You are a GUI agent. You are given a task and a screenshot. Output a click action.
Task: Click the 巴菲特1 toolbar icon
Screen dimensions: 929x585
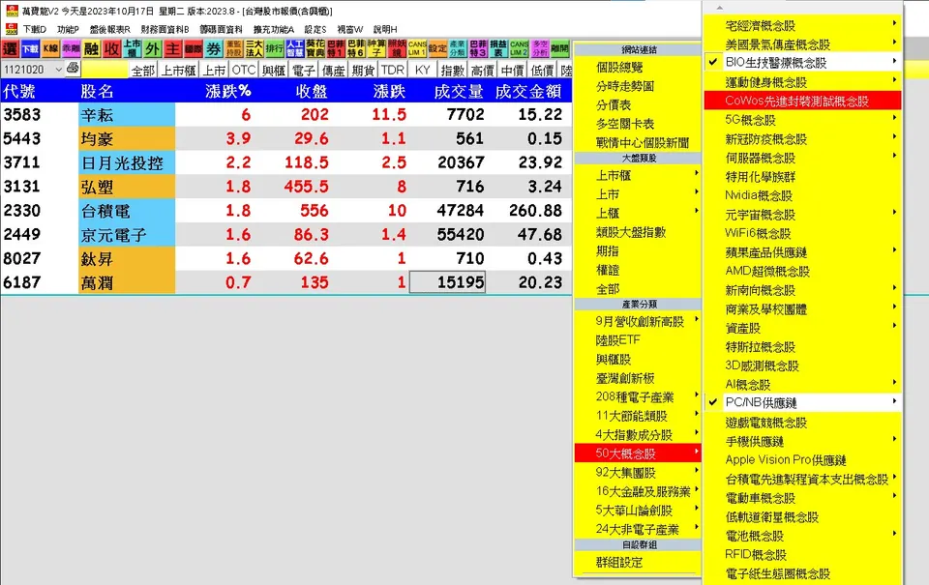pos(336,48)
